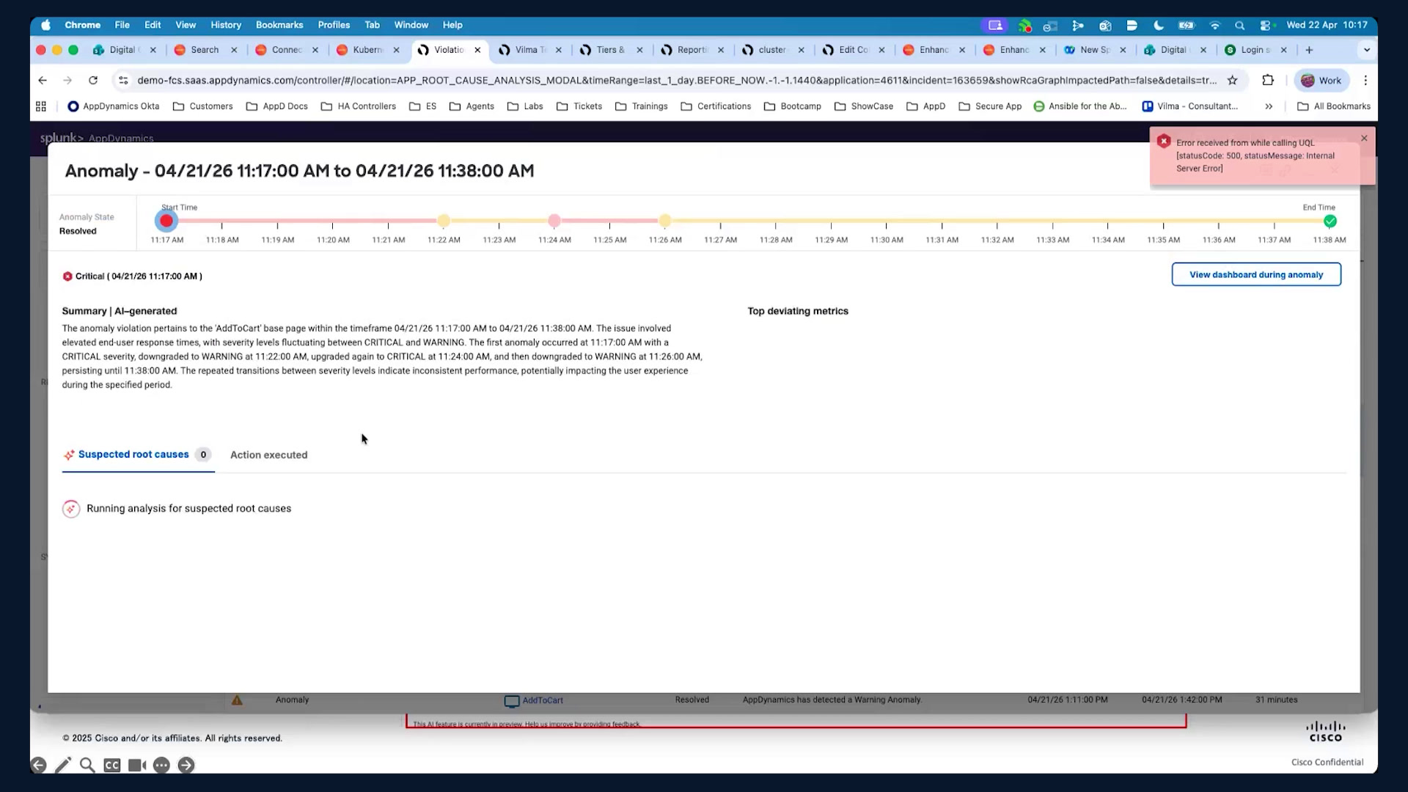Open the History menu in menu bar
The image size is (1408, 792).
click(x=226, y=25)
